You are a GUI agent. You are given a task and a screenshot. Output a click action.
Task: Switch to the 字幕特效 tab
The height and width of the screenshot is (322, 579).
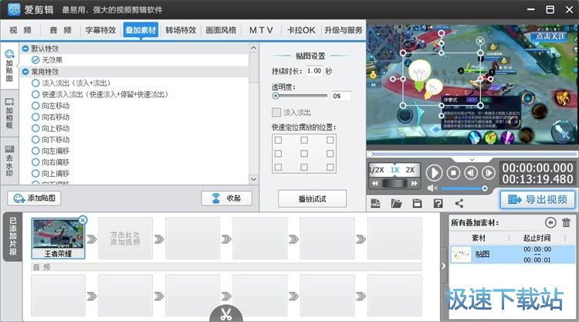[x=100, y=30]
